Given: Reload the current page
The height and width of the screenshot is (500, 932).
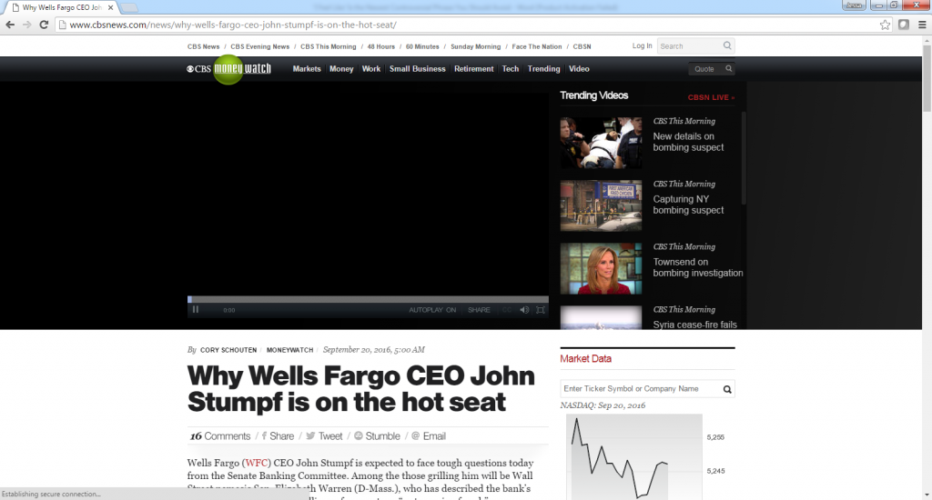Looking at the screenshot, I should [44, 25].
